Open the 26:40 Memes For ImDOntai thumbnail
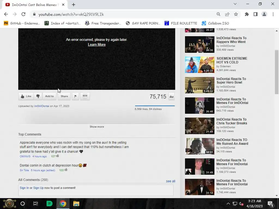This screenshot has width=279, height=209. (200, 106)
